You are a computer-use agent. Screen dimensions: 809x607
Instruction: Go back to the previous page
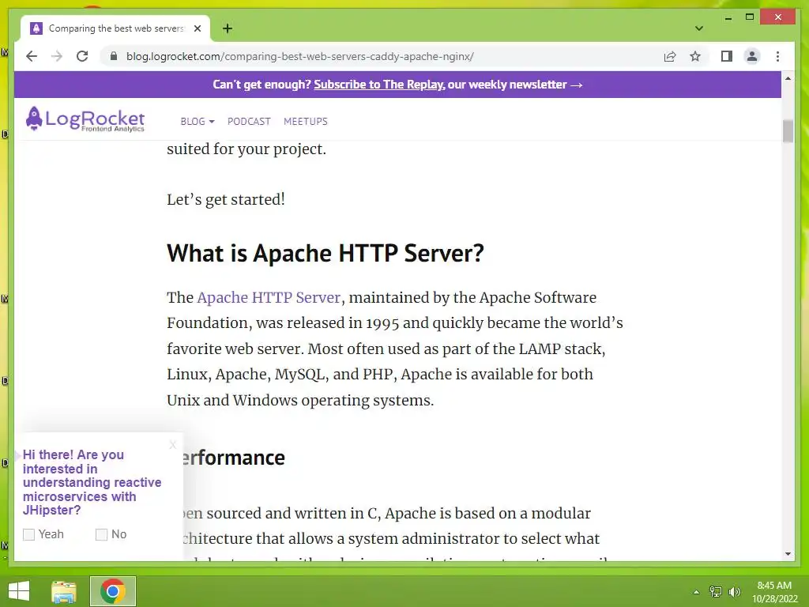tap(32, 56)
